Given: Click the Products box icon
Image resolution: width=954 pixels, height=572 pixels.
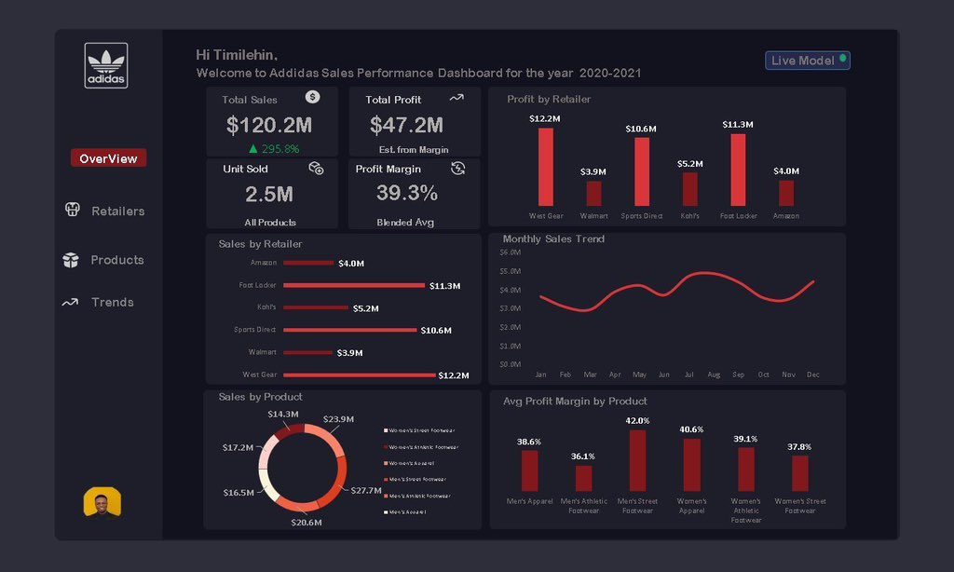Looking at the screenshot, I should pyautogui.click(x=71, y=260).
